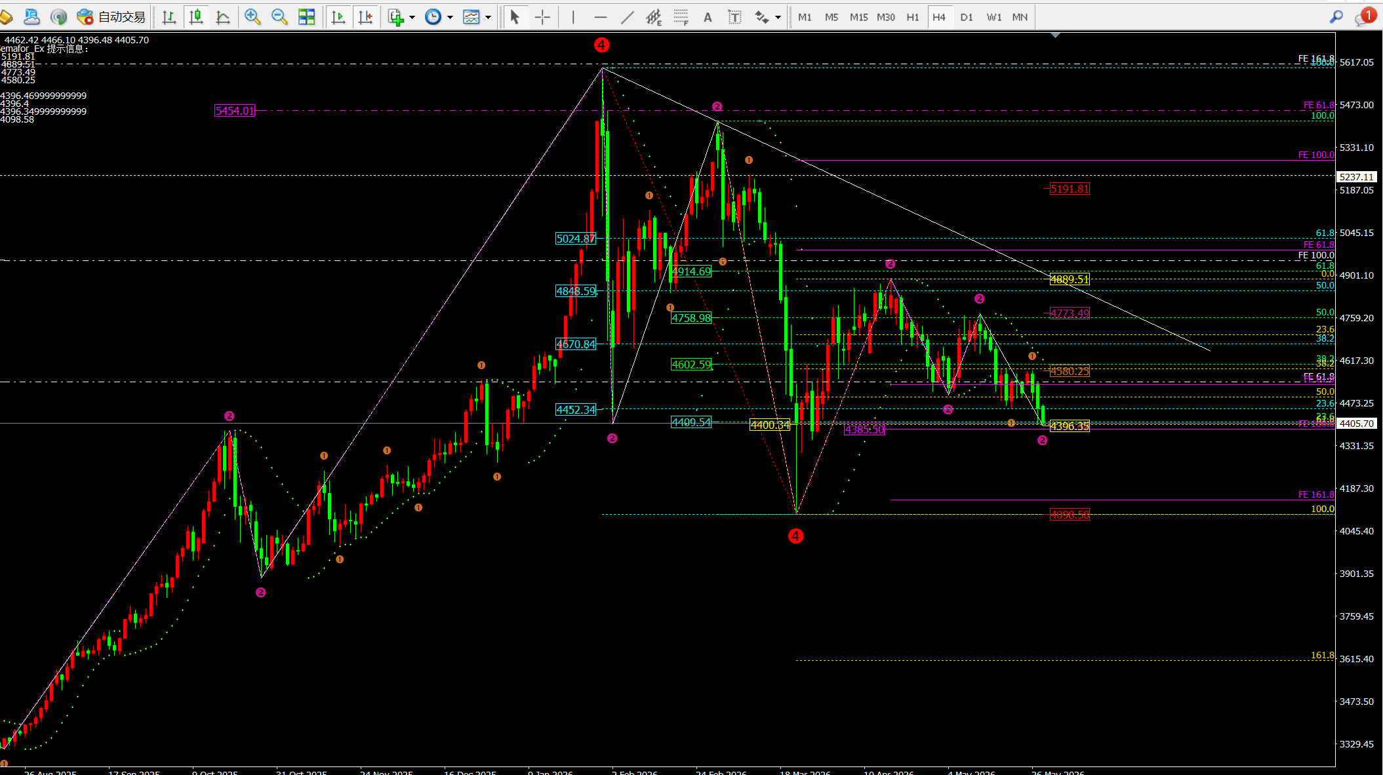Click the top red wave 4 marker
This screenshot has height=775, width=1383.
pyautogui.click(x=601, y=45)
